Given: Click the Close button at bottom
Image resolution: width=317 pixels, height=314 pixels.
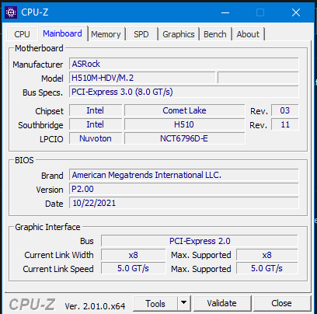Looking at the screenshot, I should [281, 303].
